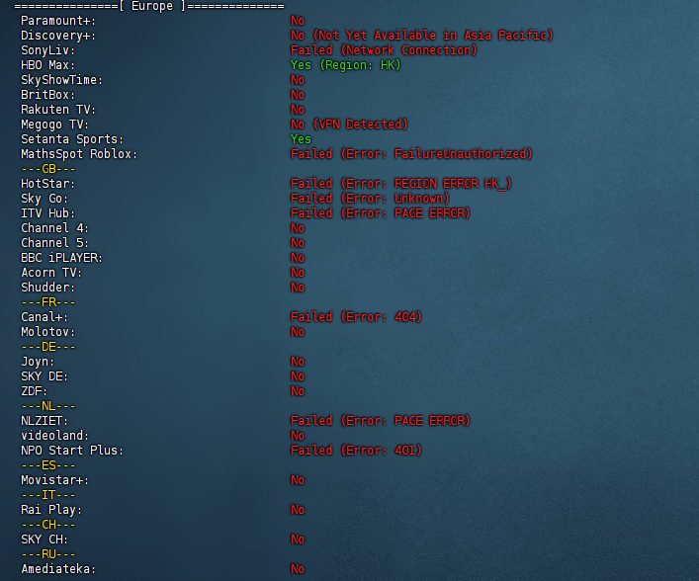Click the Setanta Sports Yes result

click(x=301, y=139)
